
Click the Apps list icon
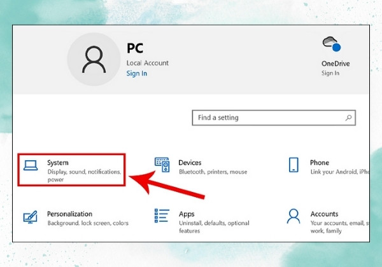162,216
